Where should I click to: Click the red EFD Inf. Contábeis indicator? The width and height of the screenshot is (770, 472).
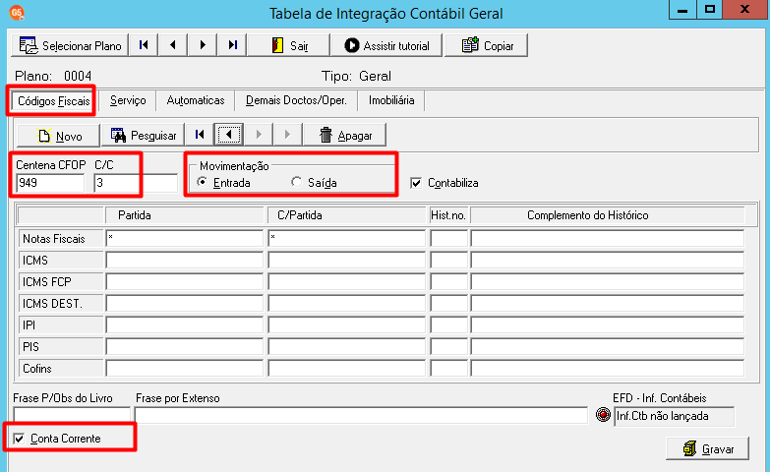click(x=603, y=415)
